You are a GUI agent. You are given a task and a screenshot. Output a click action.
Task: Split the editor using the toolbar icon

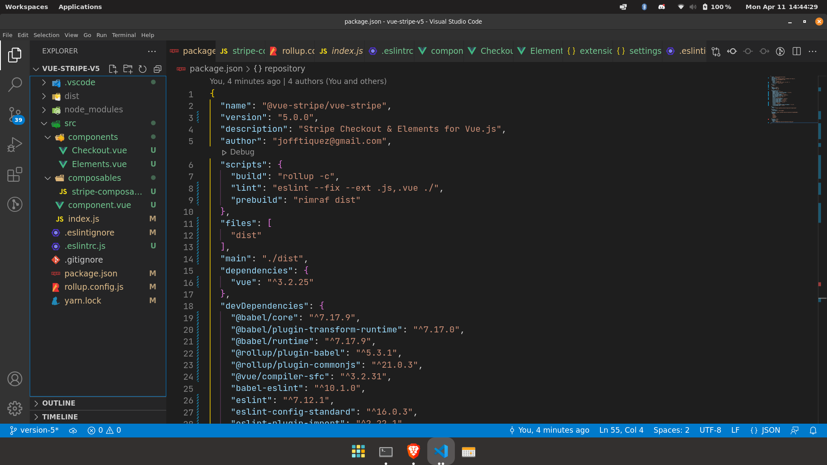[x=796, y=51]
